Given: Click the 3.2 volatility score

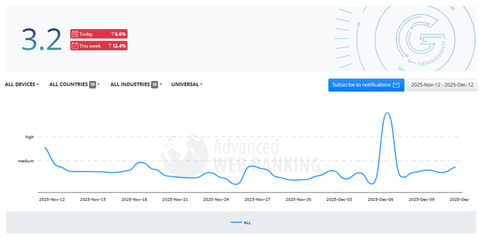Looking at the screenshot, I should (41, 40).
